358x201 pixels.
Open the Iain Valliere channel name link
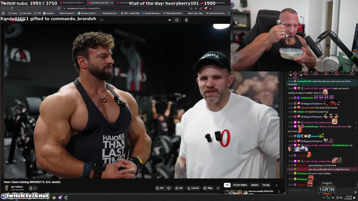click(x=17, y=187)
